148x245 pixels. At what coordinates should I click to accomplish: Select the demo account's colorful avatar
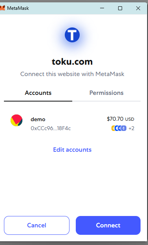point(16,120)
